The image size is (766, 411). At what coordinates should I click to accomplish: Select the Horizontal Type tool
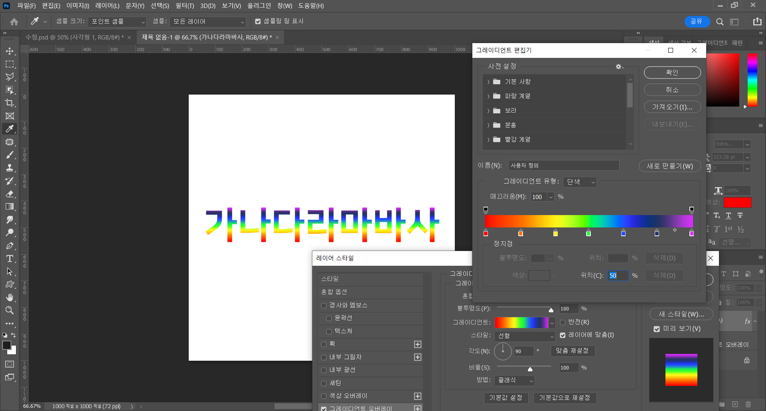(x=10, y=259)
